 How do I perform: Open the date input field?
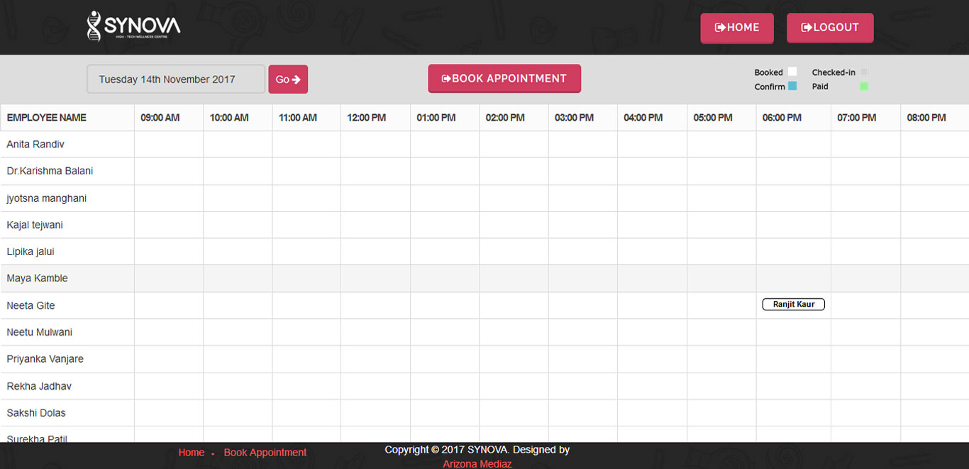tap(176, 79)
